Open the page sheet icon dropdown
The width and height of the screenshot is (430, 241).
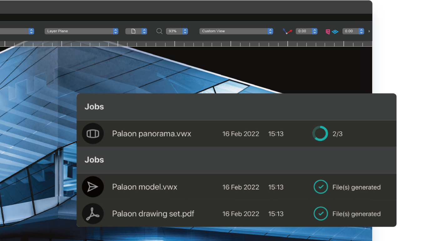136,31
